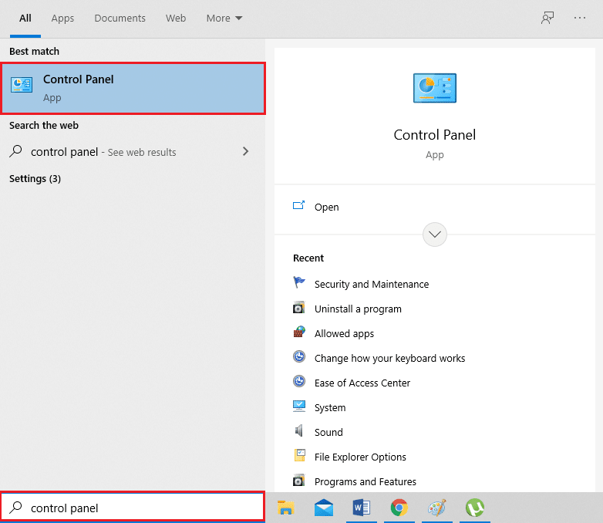Click Open in the Control Panel preview

pyautogui.click(x=326, y=207)
